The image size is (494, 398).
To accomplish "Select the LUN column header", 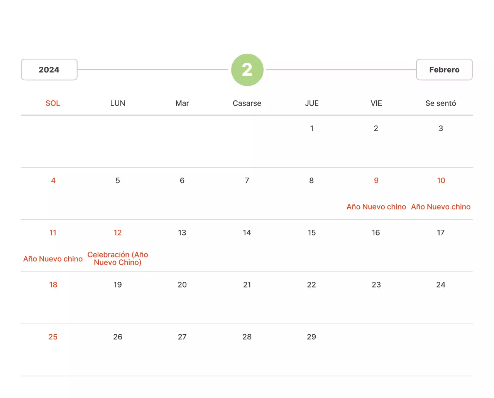I will [118, 103].
